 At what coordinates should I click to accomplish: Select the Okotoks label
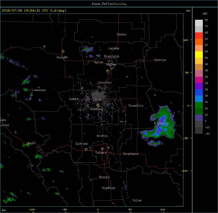[x=104, y=177]
